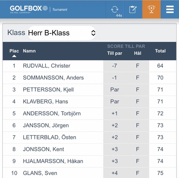179x178 pixels.
Task: Select the orange trophy leaderboard icon
Action: pos(151,9)
